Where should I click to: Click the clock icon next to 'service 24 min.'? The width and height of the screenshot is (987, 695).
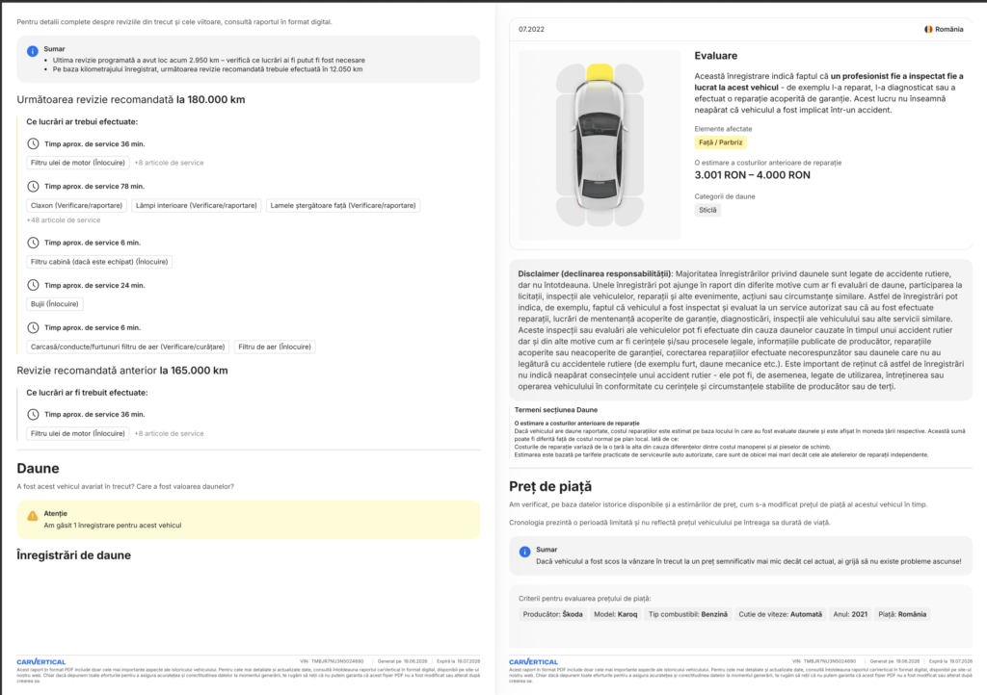(x=34, y=285)
